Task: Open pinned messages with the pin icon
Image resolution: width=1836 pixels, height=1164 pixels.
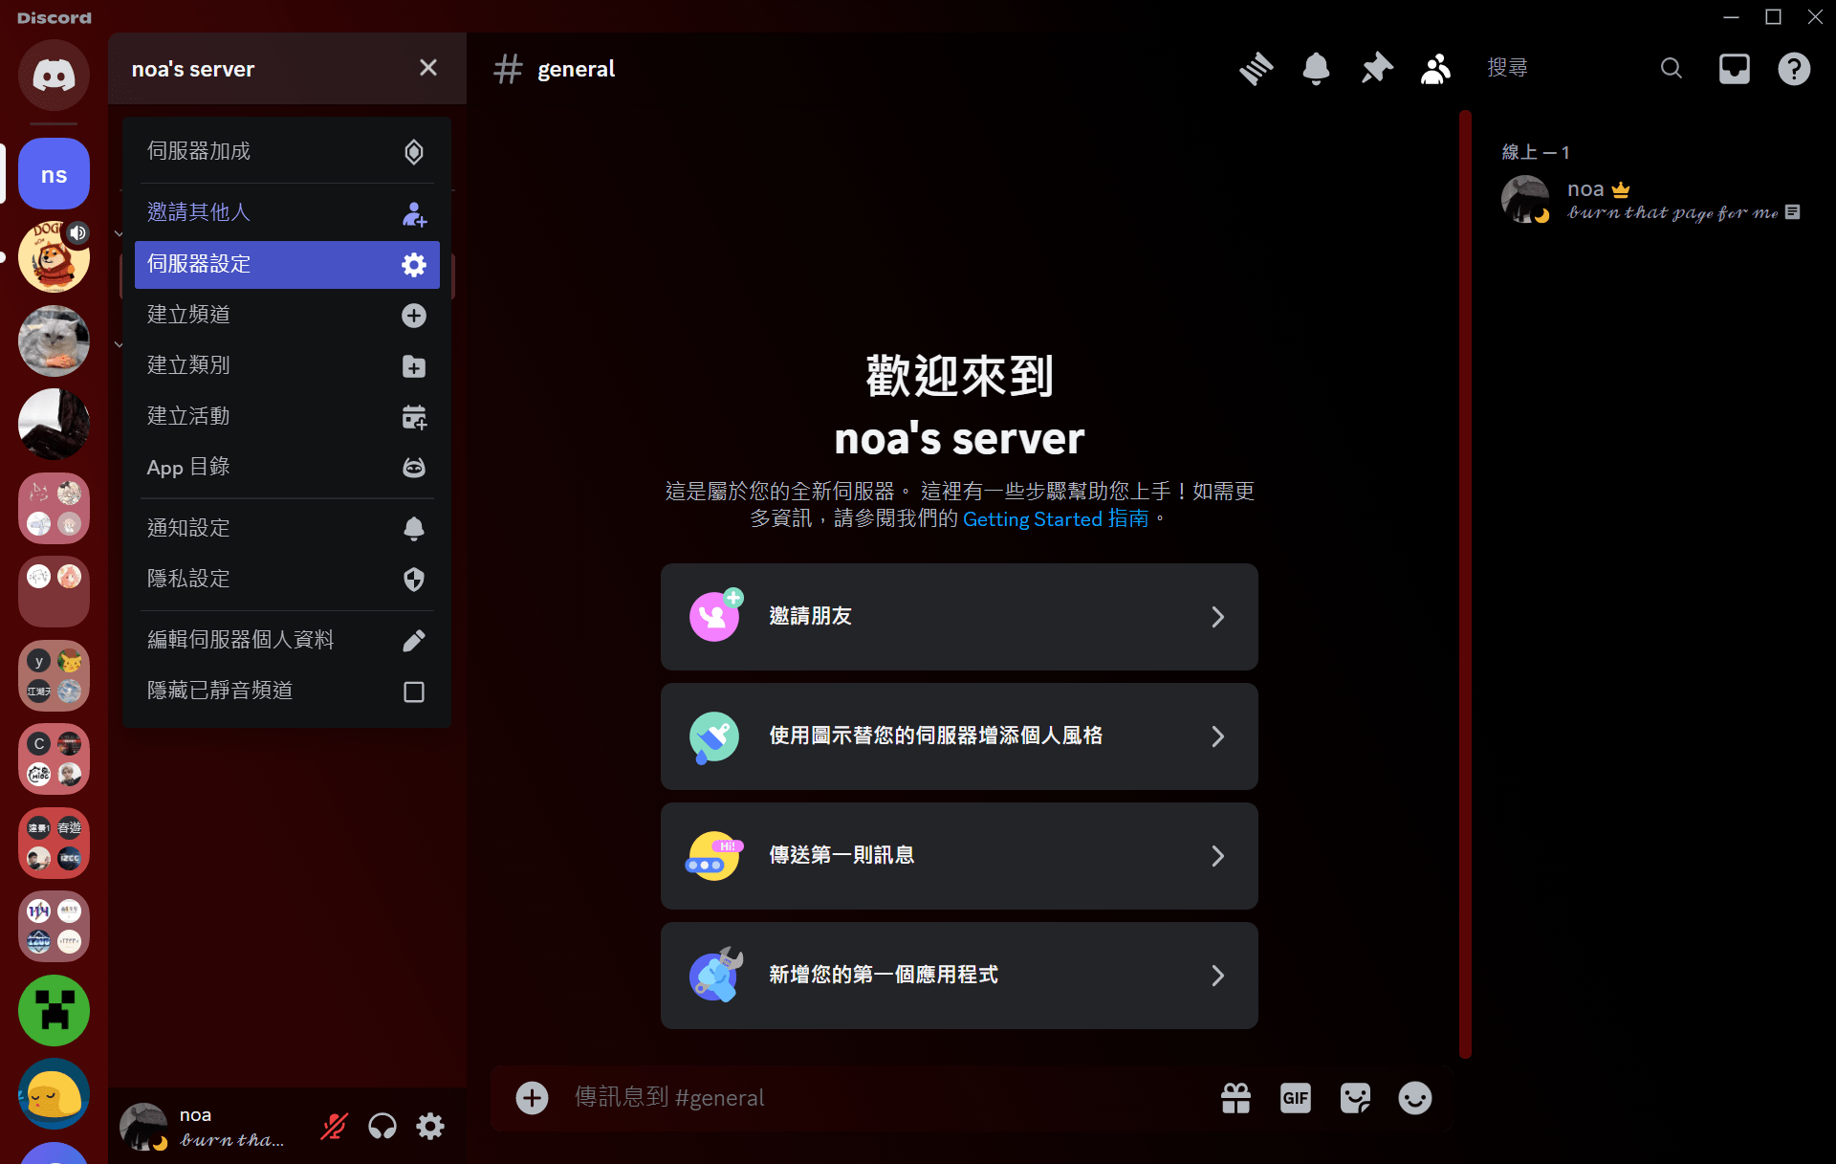Action: pyautogui.click(x=1376, y=69)
